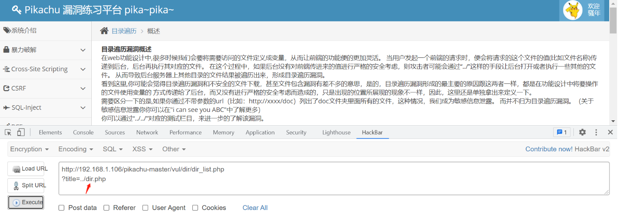
Task: Switch to the Lighthouse tab
Action: (x=336, y=132)
